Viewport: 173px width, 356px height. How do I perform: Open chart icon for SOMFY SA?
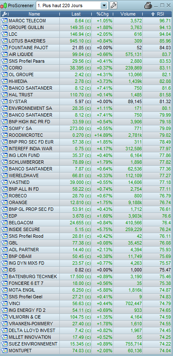click(4, 128)
